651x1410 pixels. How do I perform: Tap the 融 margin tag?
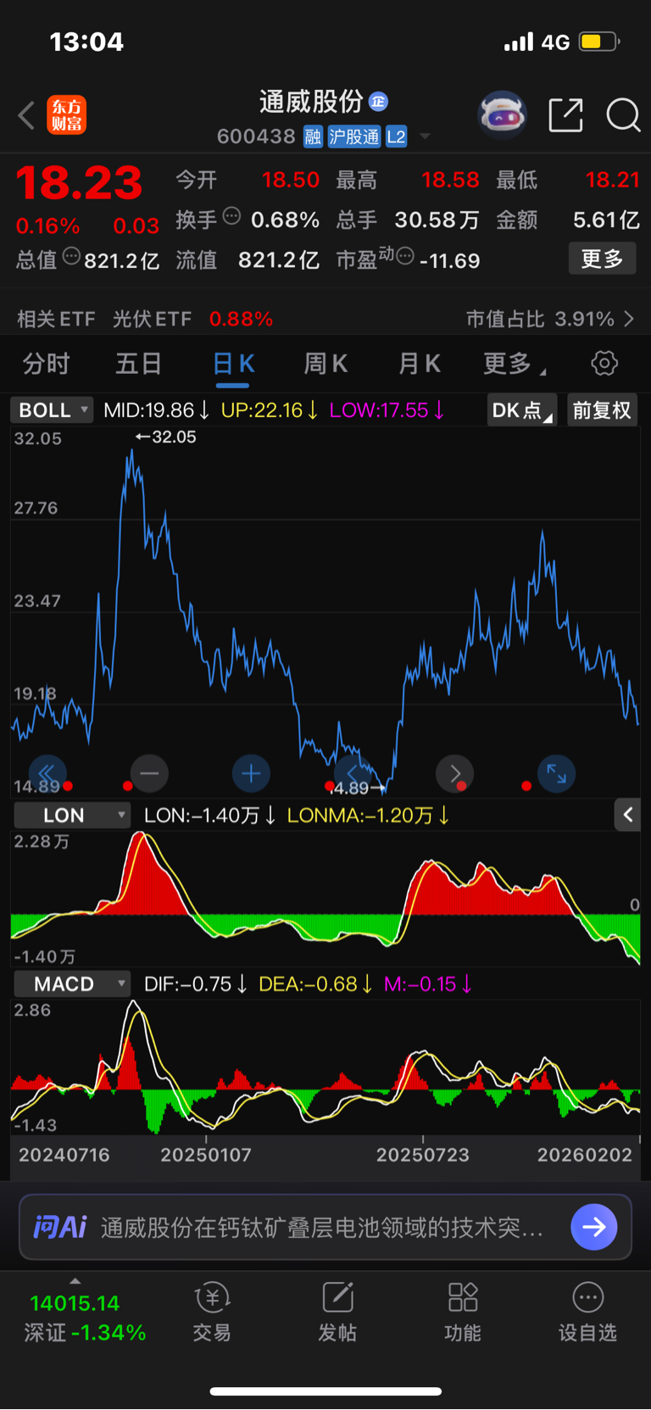[313, 137]
